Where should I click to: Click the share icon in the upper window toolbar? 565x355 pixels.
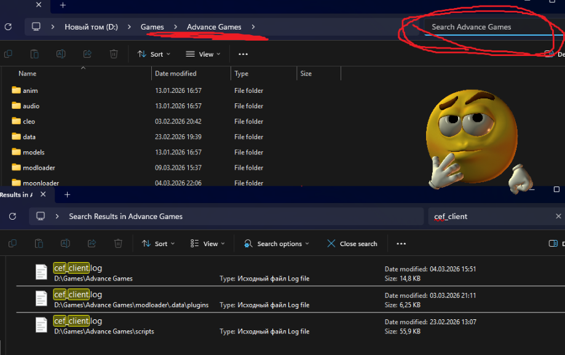click(x=87, y=54)
